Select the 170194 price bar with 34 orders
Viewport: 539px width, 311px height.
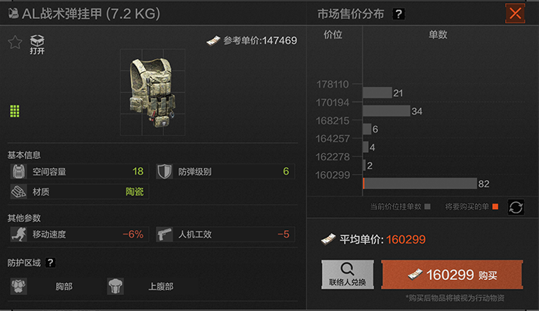pos(386,110)
